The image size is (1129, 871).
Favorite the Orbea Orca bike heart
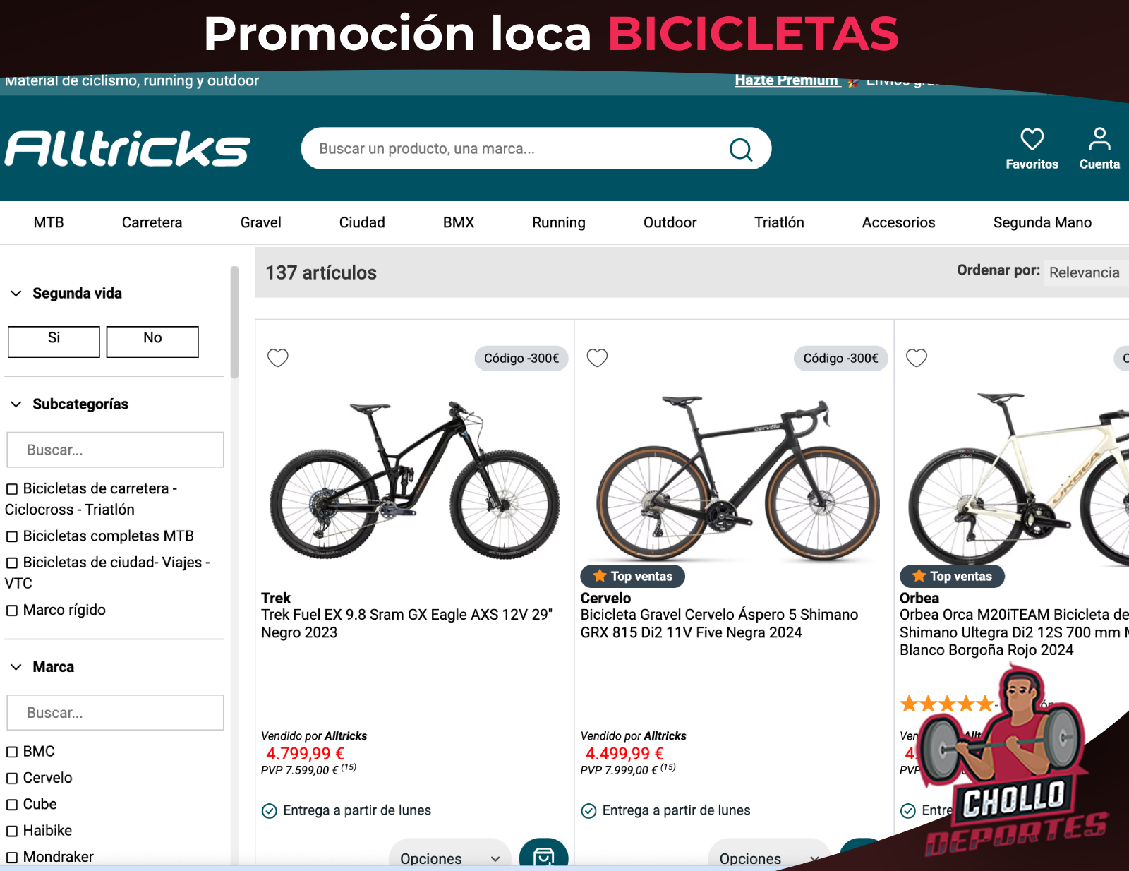[x=917, y=358]
